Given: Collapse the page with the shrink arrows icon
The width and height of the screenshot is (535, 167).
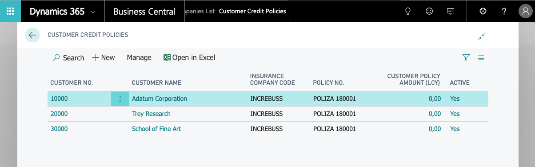Looking at the screenshot, I should [x=481, y=36].
